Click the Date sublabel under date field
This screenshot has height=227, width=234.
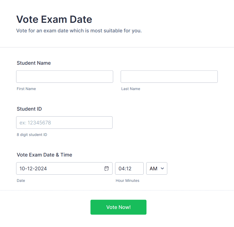tap(21, 181)
